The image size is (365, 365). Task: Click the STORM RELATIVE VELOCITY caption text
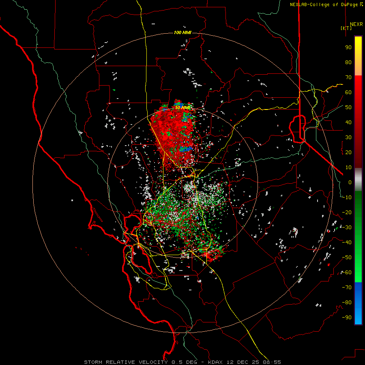pos(126,362)
